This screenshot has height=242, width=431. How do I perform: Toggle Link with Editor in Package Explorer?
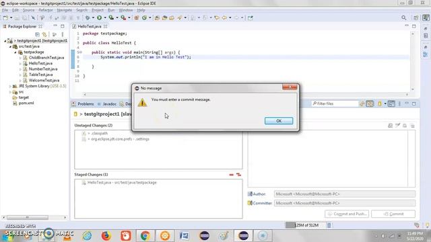point(44,34)
